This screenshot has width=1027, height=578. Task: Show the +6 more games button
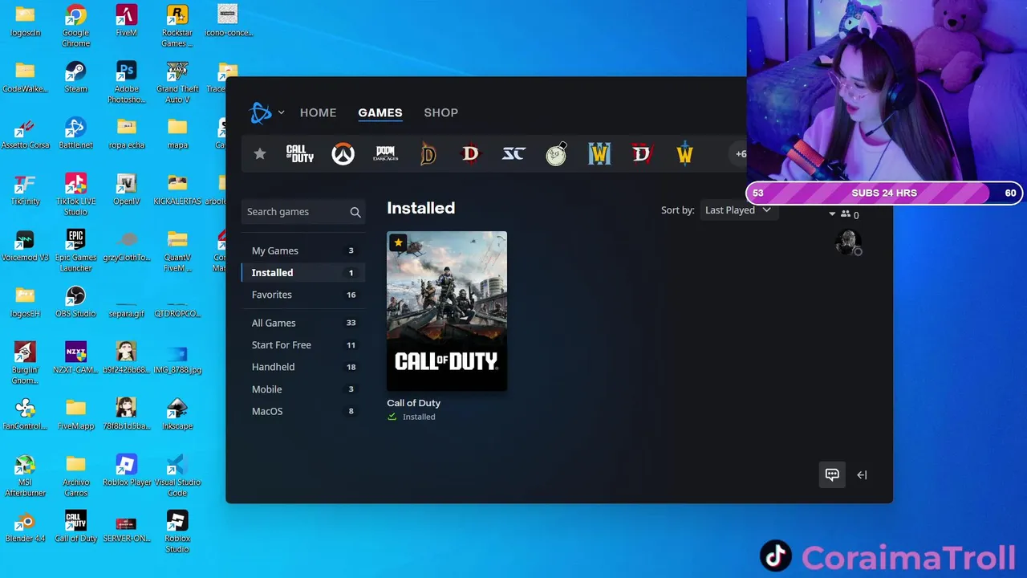click(740, 154)
